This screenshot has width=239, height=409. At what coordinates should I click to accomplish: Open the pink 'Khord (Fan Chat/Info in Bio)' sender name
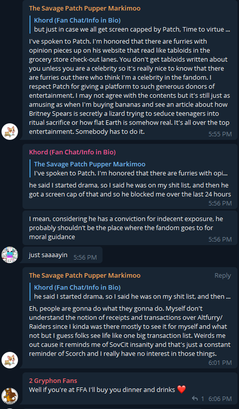[72, 152]
